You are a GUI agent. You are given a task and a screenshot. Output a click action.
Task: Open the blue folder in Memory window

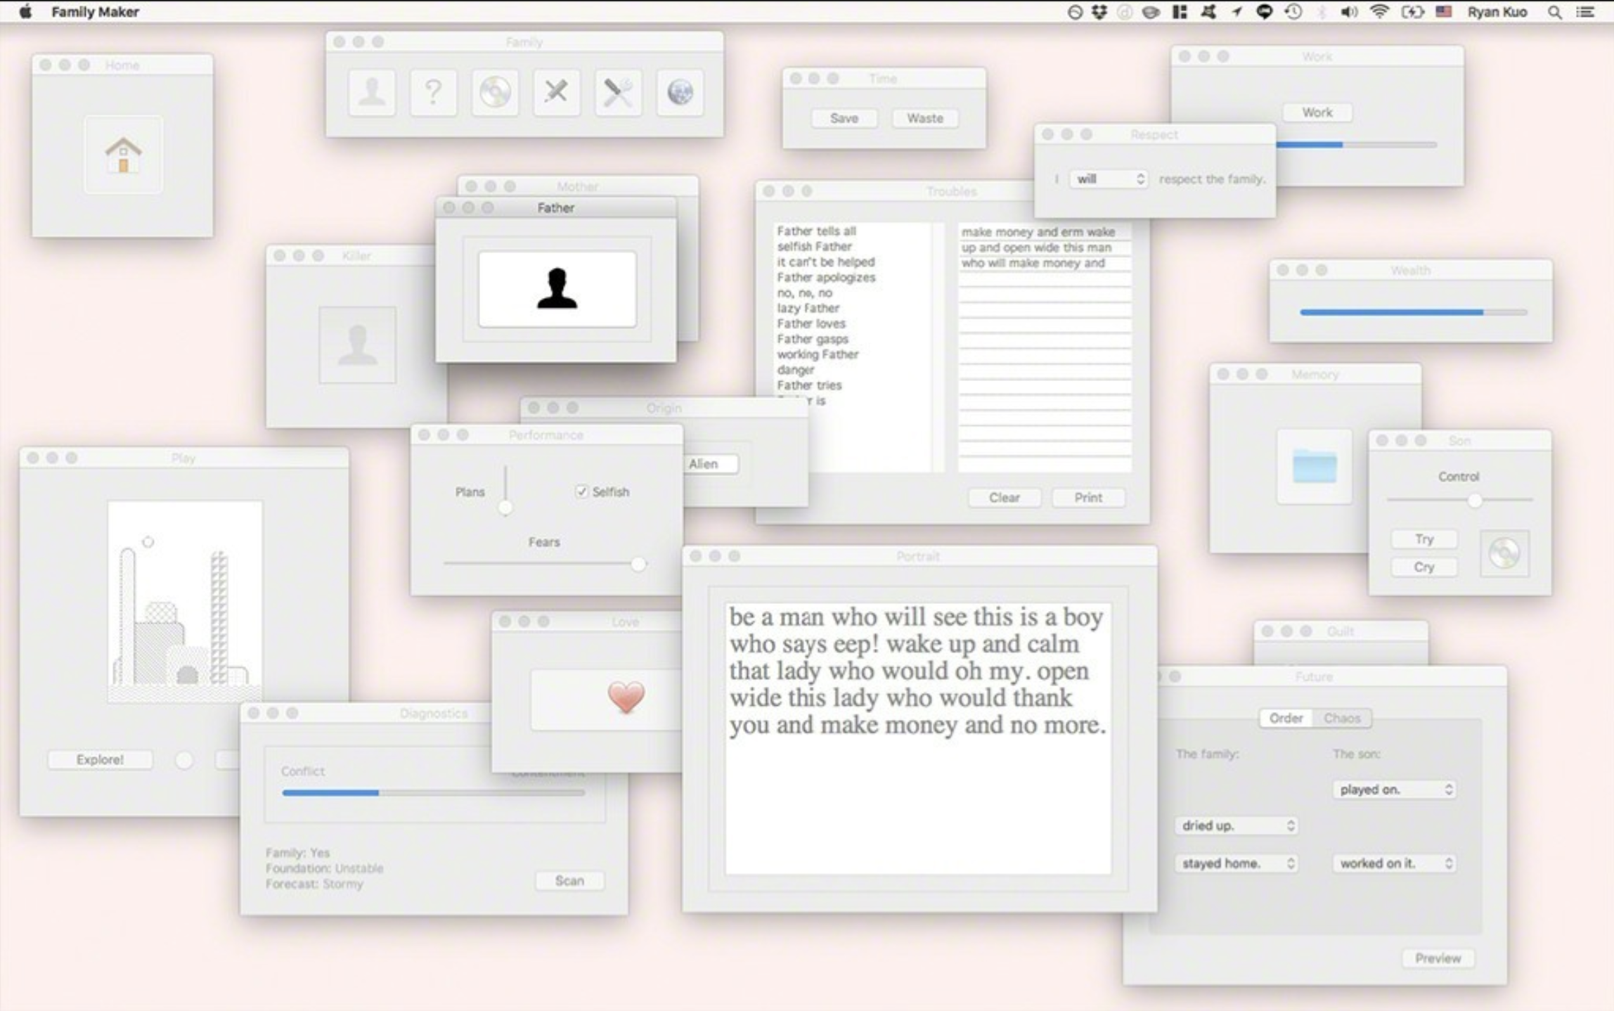pyautogui.click(x=1314, y=466)
